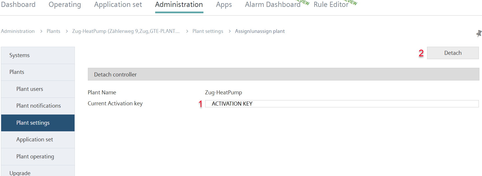This screenshot has width=482, height=176.
Task: Open Plant users sidebar item
Action: coord(38,89)
